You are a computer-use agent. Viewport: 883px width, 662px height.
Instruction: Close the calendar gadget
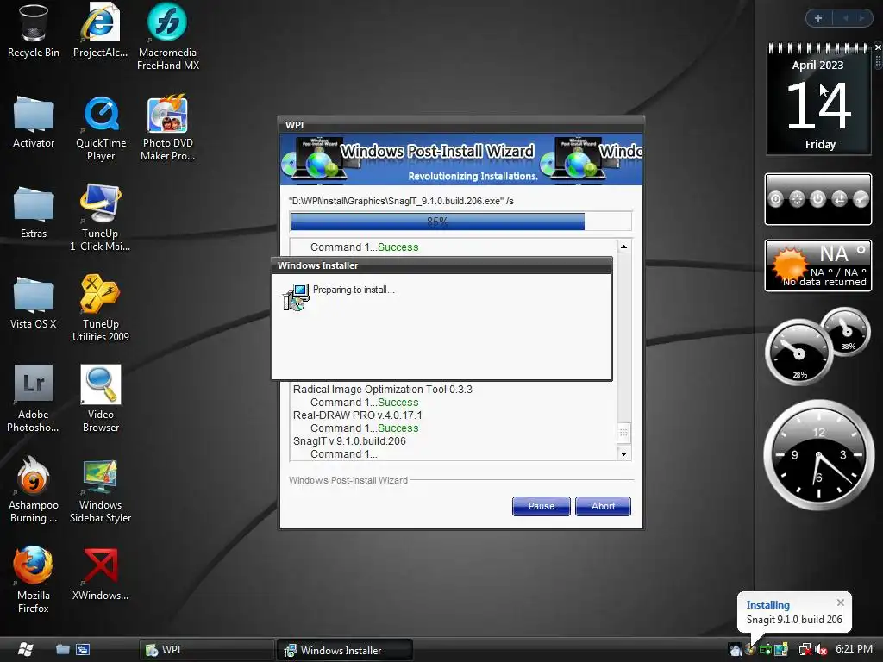click(878, 47)
